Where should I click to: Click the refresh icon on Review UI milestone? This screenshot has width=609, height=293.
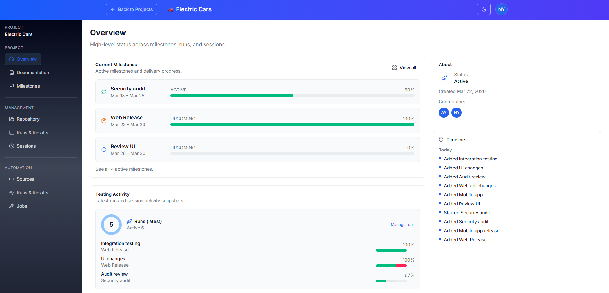point(104,150)
